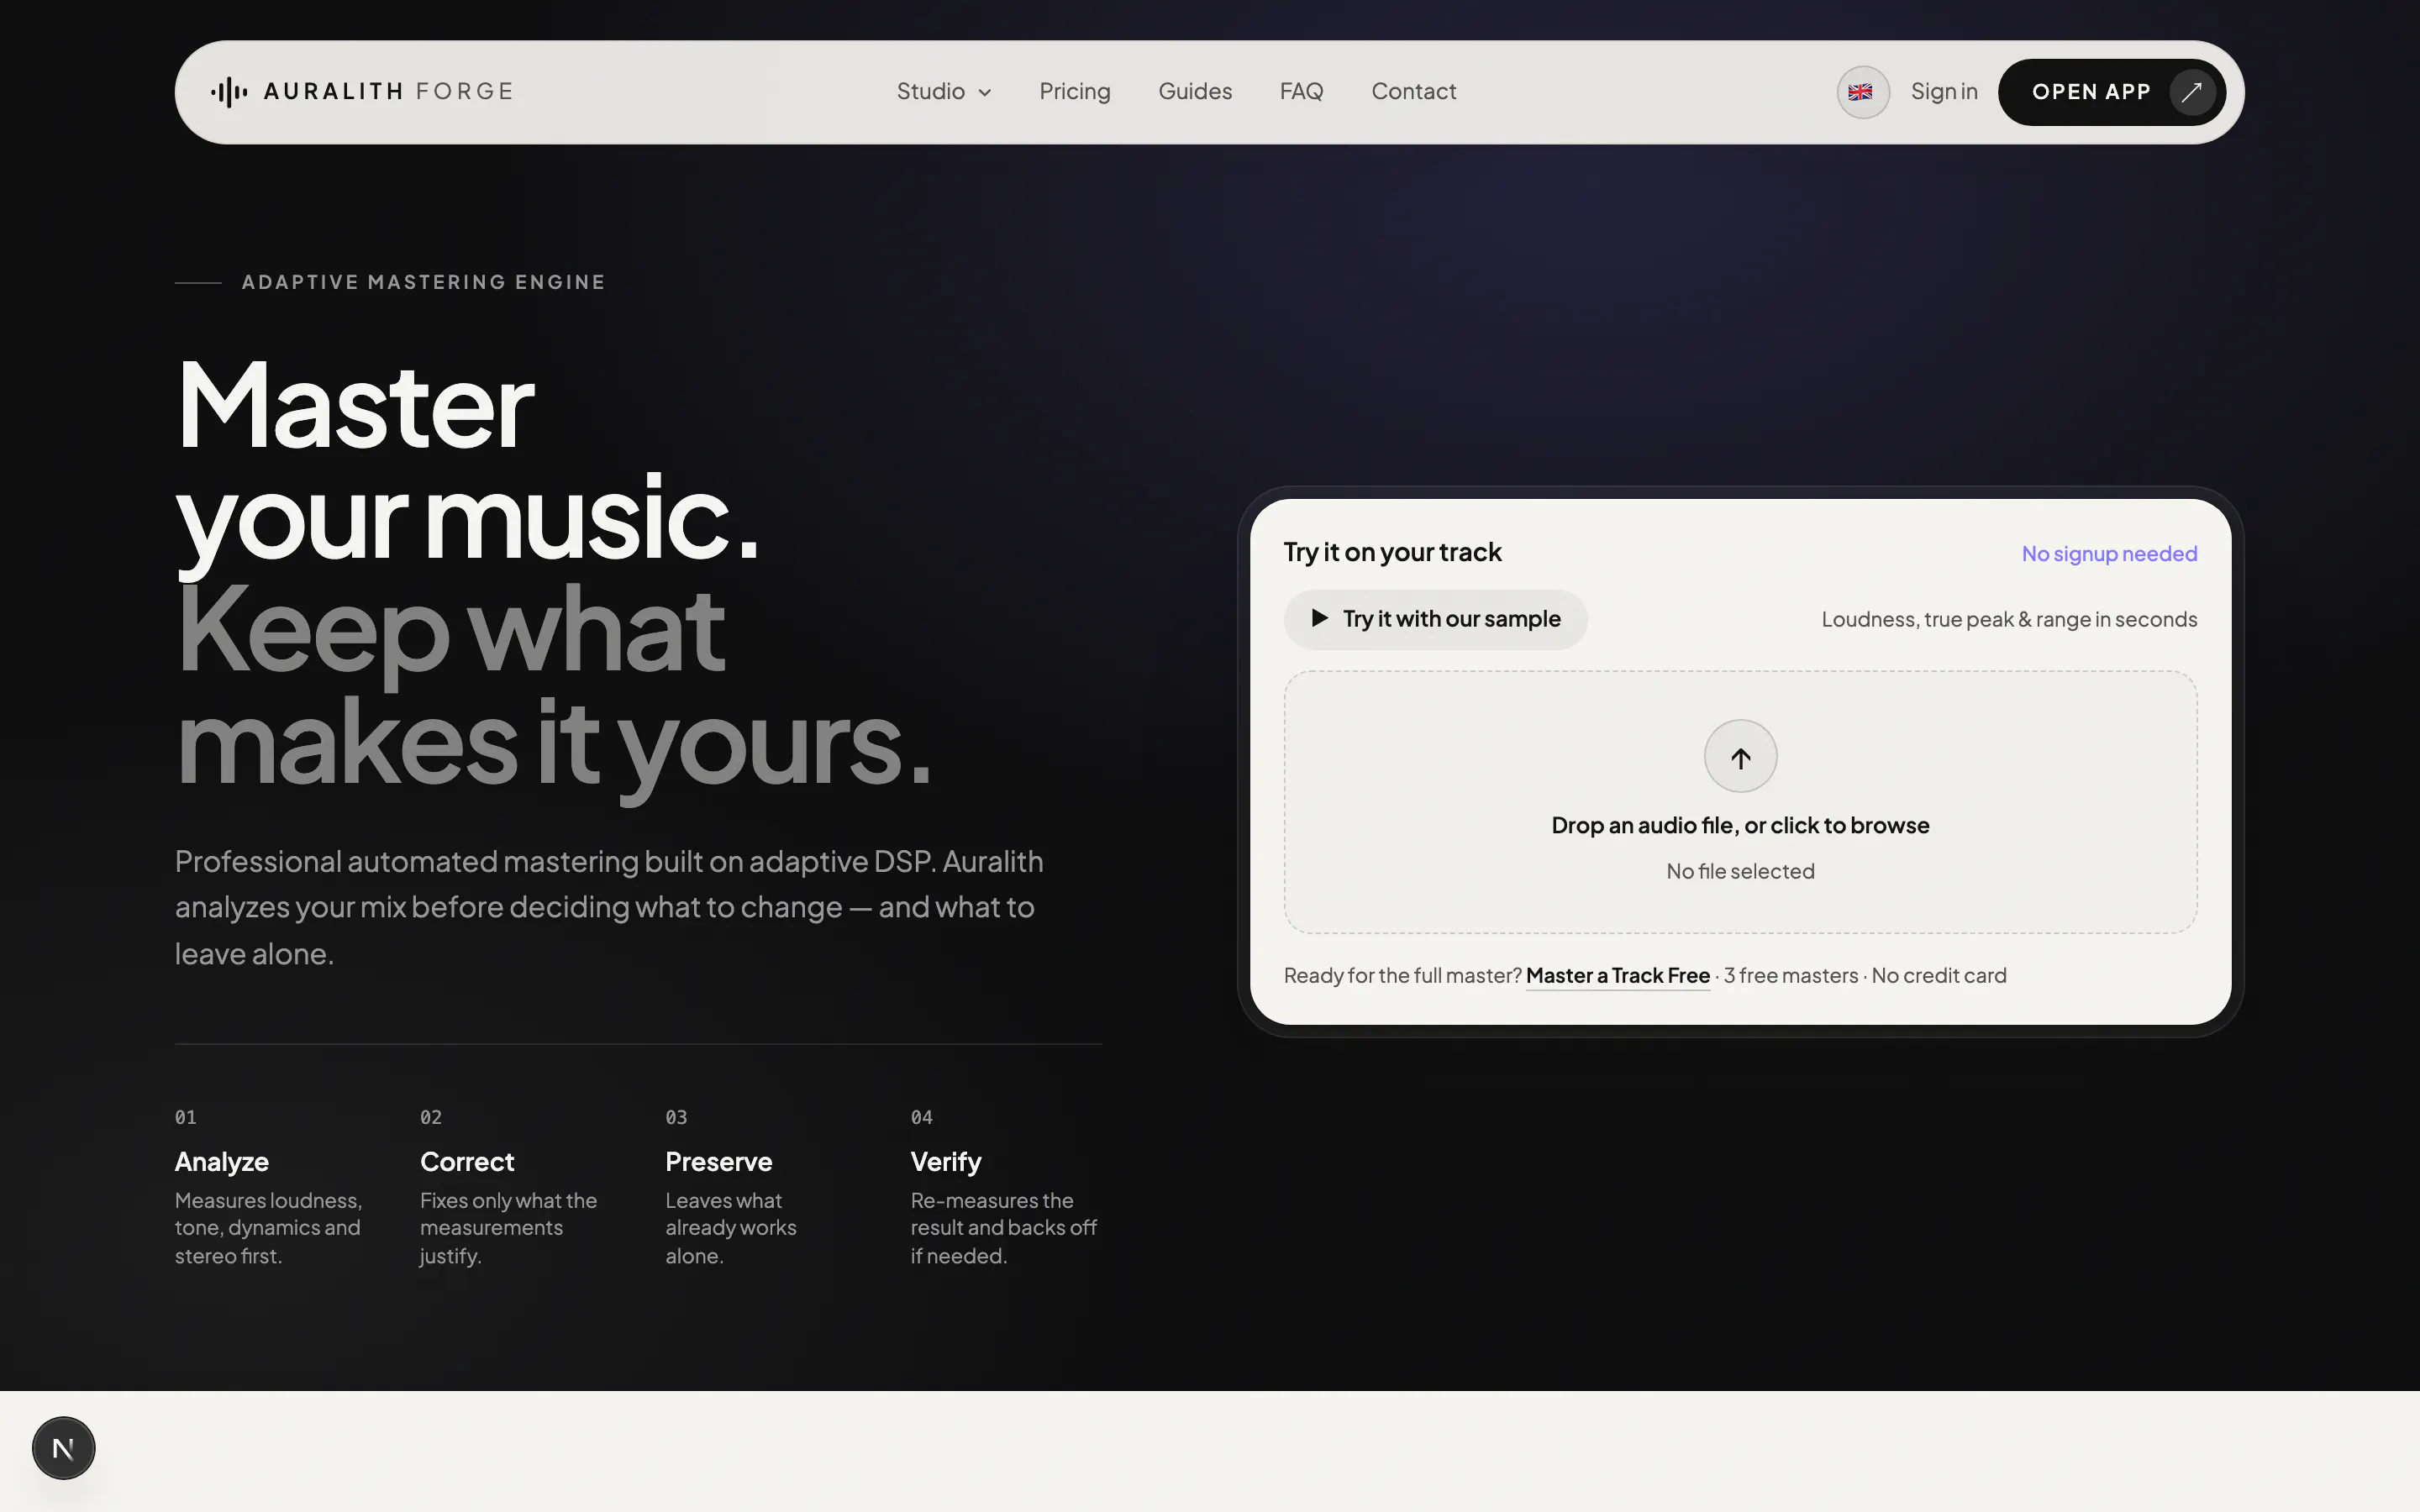This screenshot has height=1512, width=2420.
Task: Click the 'Analyze' step heading
Action: click(x=221, y=1162)
